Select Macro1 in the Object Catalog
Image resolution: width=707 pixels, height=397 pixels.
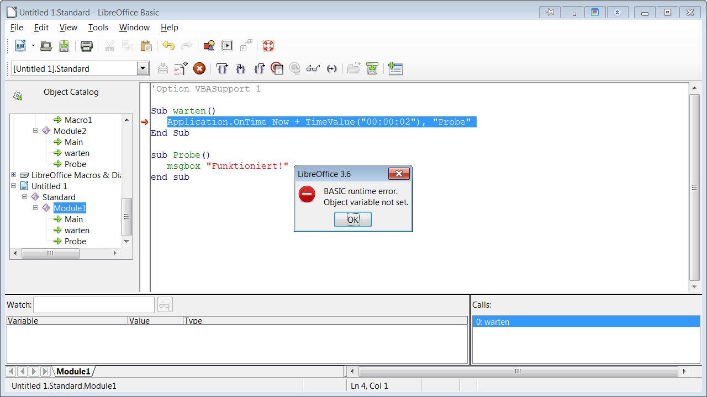pos(78,120)
